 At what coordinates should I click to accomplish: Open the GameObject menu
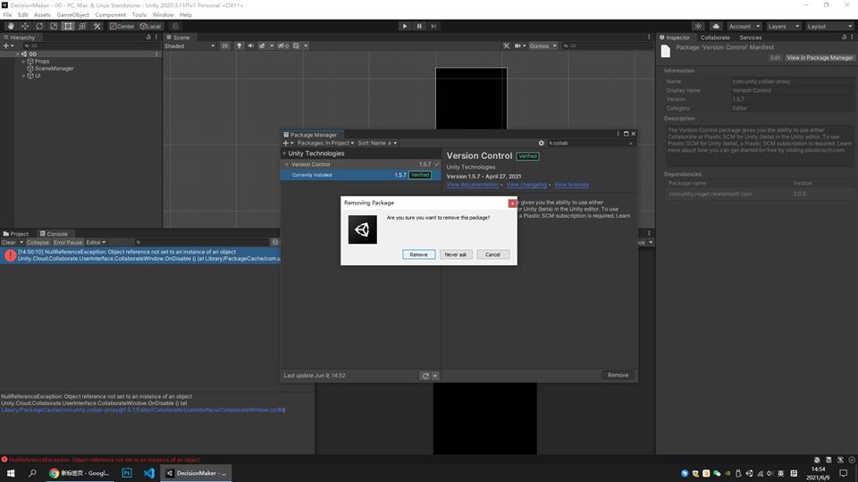[72, 15]
